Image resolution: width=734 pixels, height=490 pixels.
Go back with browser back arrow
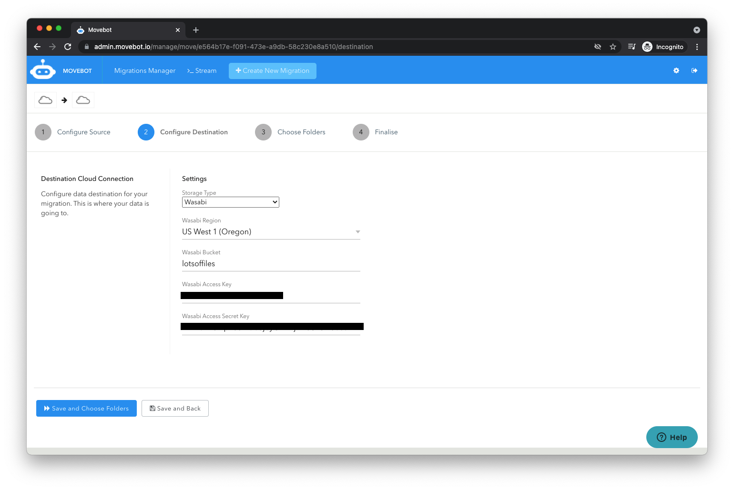click(37, 47)
